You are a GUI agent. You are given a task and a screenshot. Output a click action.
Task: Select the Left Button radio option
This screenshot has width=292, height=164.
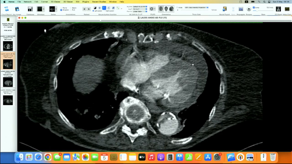point(93,11)
